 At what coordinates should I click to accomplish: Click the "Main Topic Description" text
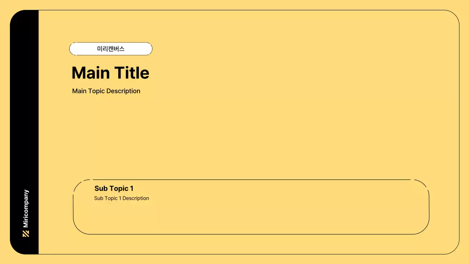[x=106, y=91]
